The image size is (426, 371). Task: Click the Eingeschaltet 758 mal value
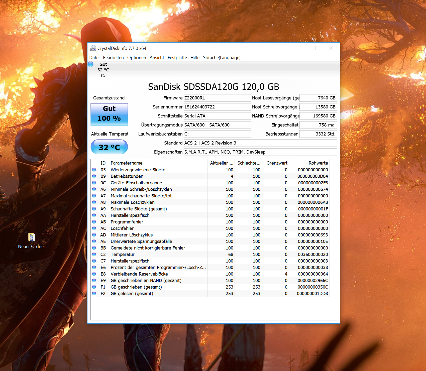318,125
